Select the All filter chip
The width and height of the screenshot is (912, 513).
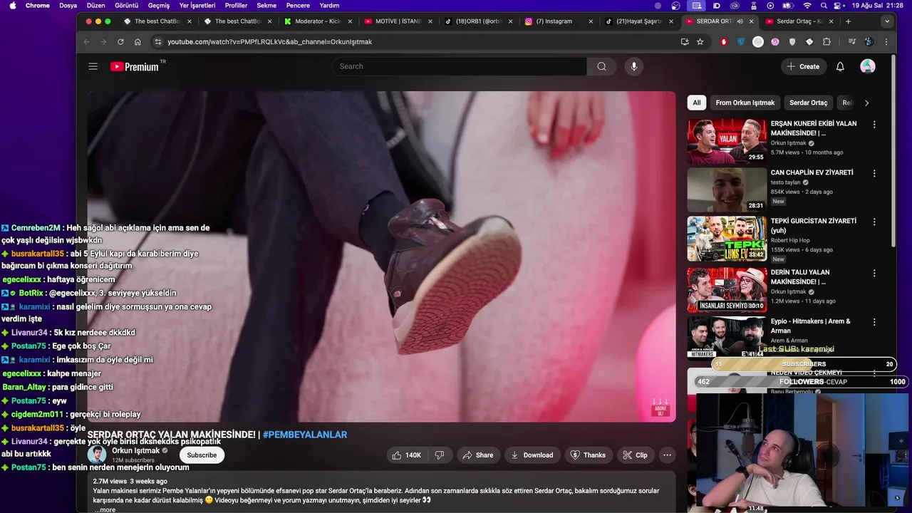click(696, 103)
